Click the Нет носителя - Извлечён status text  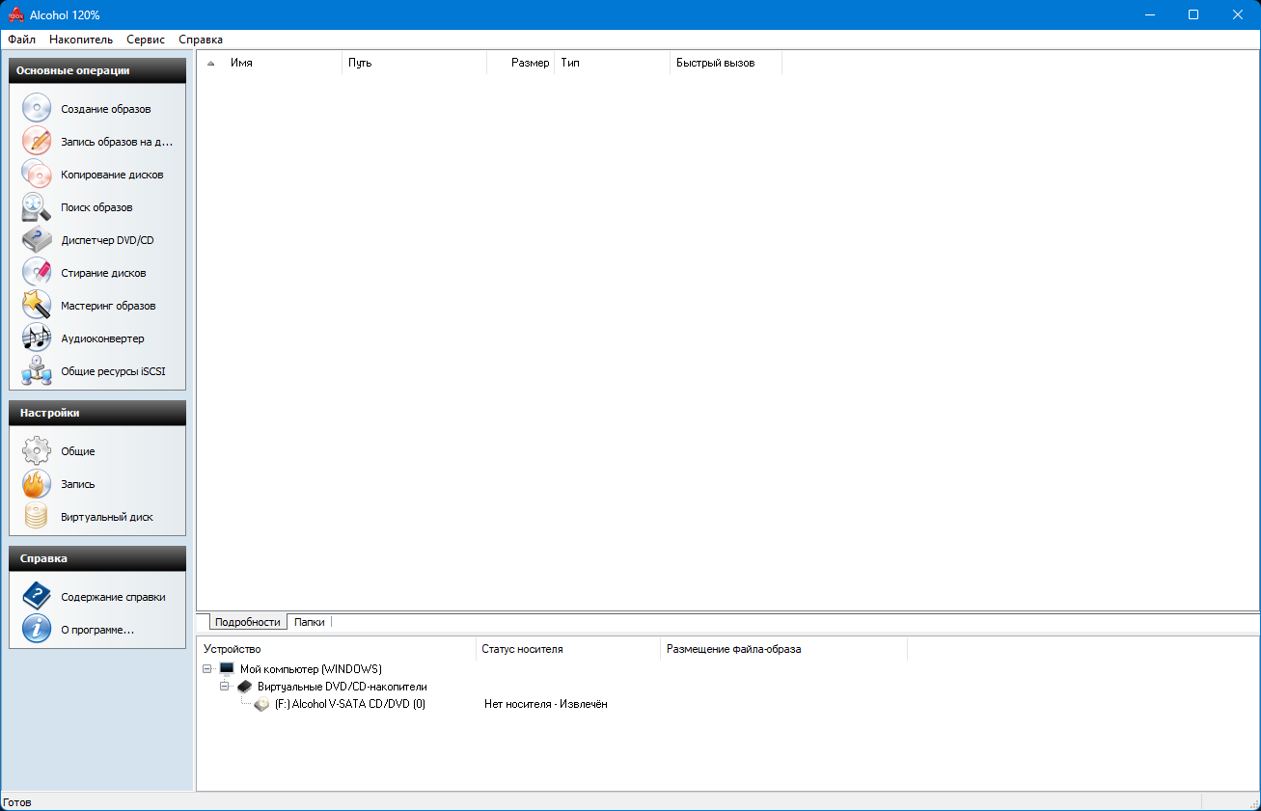click(x=546, y=704)
